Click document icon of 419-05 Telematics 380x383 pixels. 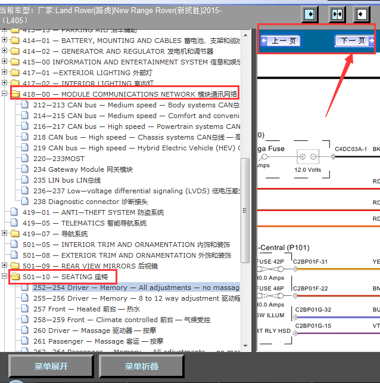point(14,223)
